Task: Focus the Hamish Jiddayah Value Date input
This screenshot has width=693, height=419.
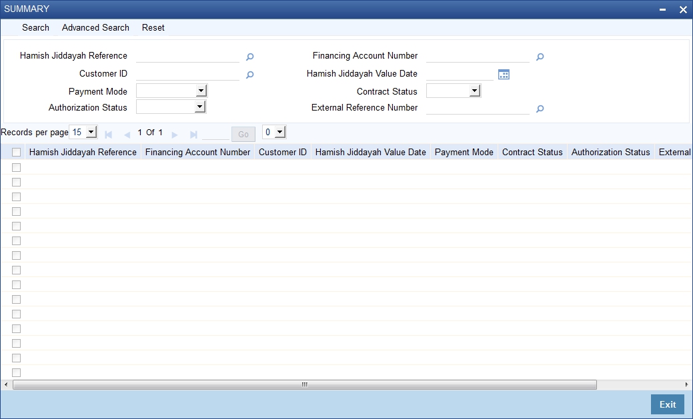Action: pos(460,74)
